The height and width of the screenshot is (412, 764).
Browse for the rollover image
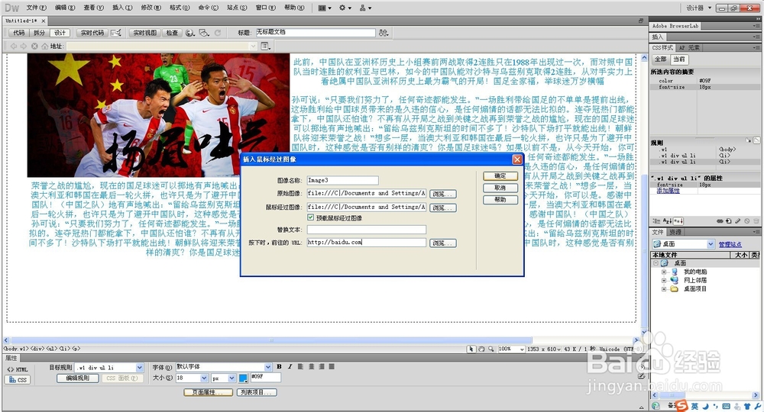click(x=443, y=208)
